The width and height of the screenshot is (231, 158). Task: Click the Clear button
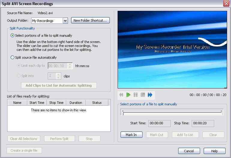(213, 135)
